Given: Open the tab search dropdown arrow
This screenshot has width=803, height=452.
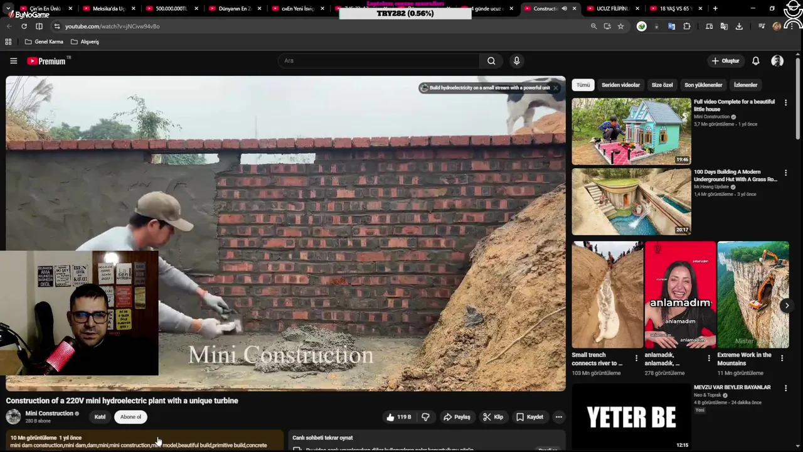Looking at the screenshot, I should 8,9.
